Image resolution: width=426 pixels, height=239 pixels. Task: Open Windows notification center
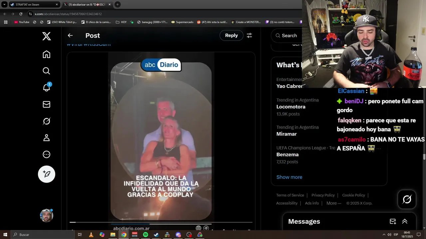pos(419,235)
